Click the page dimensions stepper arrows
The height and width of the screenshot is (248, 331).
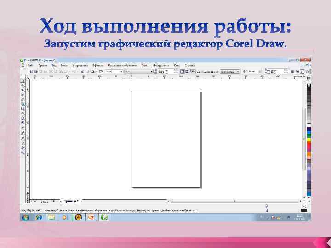point(176,72)
